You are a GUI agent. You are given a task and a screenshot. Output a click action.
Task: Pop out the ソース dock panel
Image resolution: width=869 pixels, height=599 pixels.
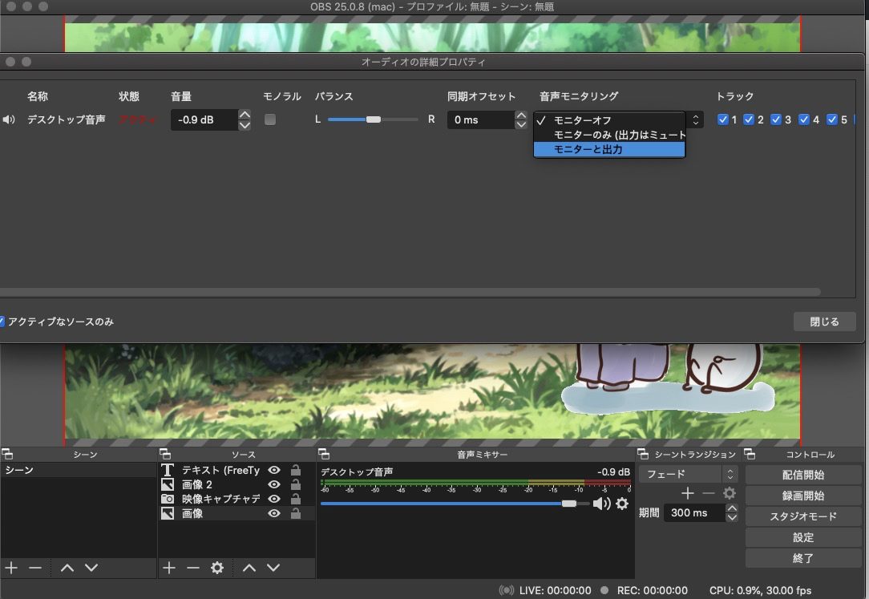tap(165, 455)
